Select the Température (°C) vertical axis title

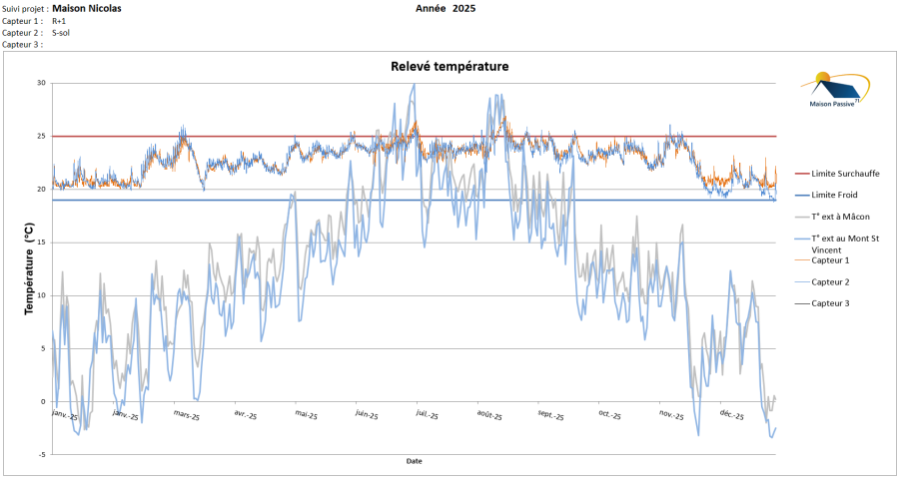[x=30, y=267]
